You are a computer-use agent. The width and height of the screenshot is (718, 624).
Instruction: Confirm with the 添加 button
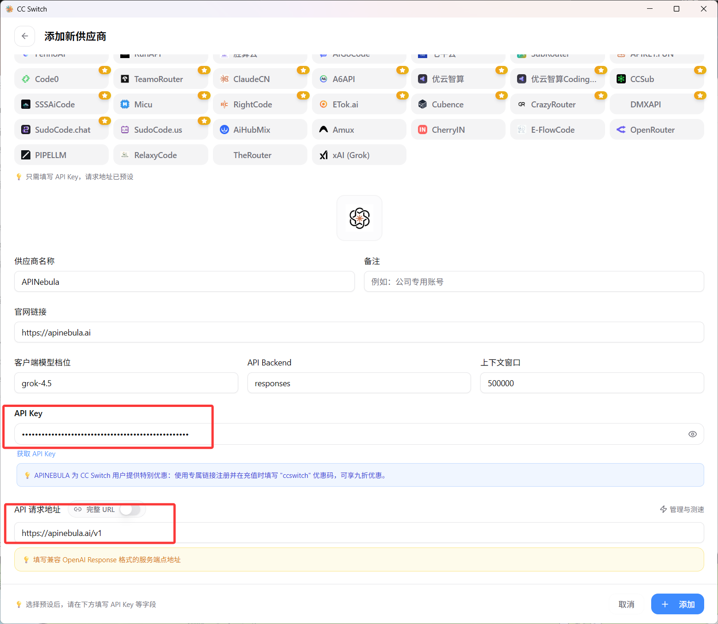tap(677, 604)
